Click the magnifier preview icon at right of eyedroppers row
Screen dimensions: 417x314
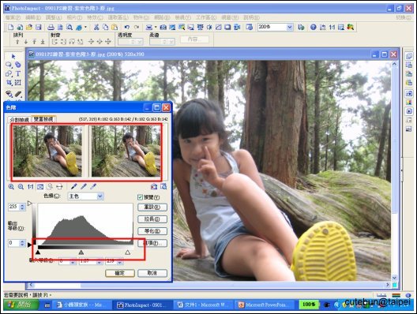pos(163,186)
